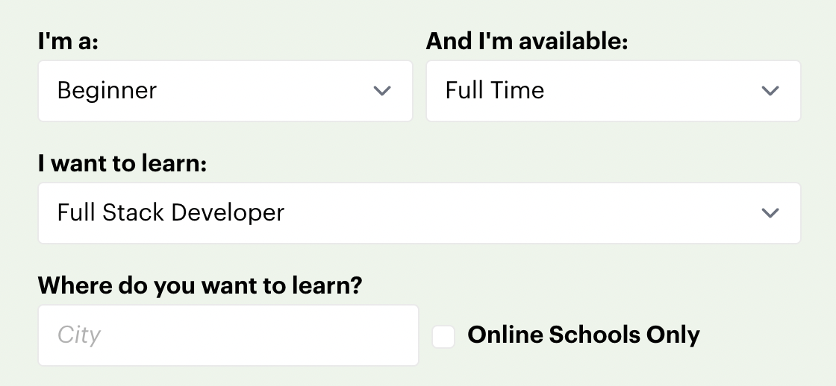Click the chevron beside Full Stack Developer
The width and height of the screenshot is (836, 386).
tap(770, 213)
